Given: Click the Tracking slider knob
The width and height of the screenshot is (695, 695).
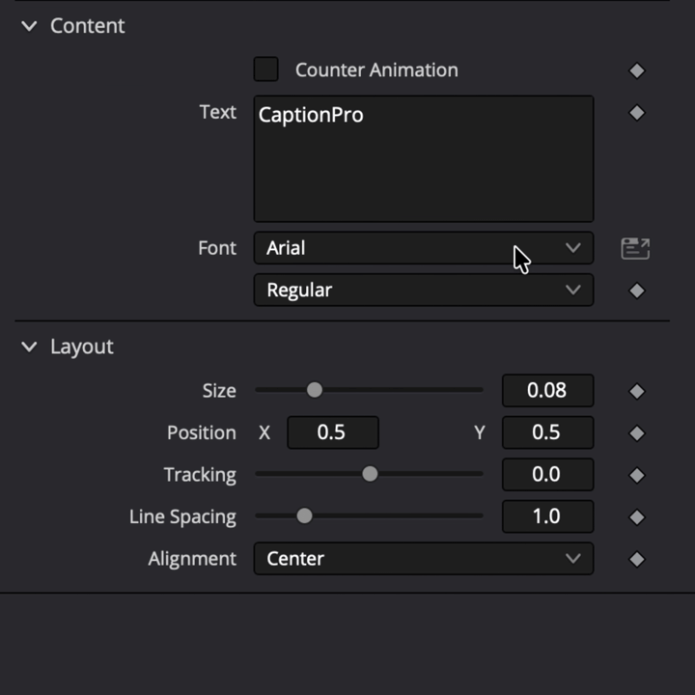Looking at the screenshot, I should [370, 474].
